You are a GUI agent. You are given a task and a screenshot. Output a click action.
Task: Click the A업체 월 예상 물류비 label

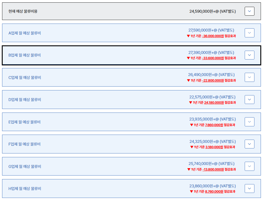tap(25, 33)
